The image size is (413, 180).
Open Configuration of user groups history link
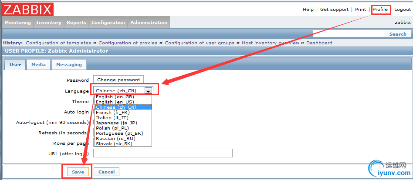tap(200, 43)
